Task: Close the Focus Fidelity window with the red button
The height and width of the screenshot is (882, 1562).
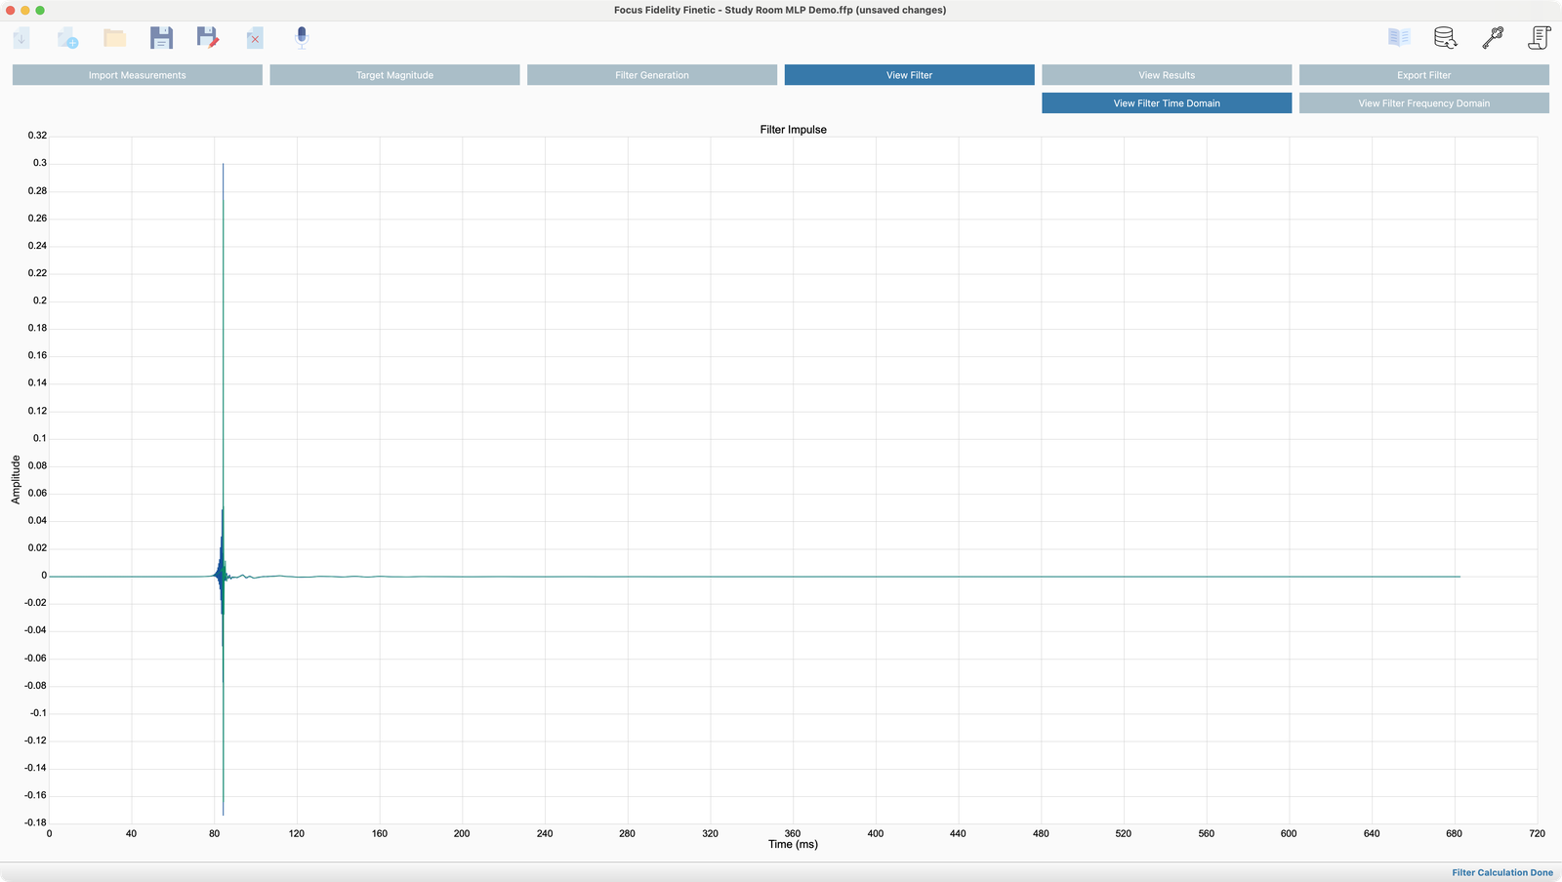Action: pos(11,10)
